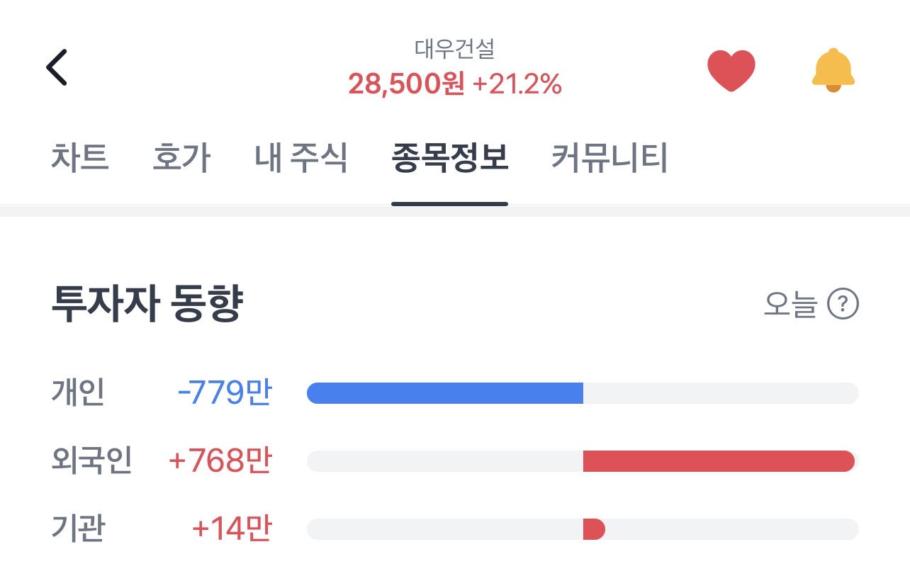Image resolution: width=910 pixels, height=588 pixels.
Task: Toggle the red heart favorite icon
Action: coord(731,70)
